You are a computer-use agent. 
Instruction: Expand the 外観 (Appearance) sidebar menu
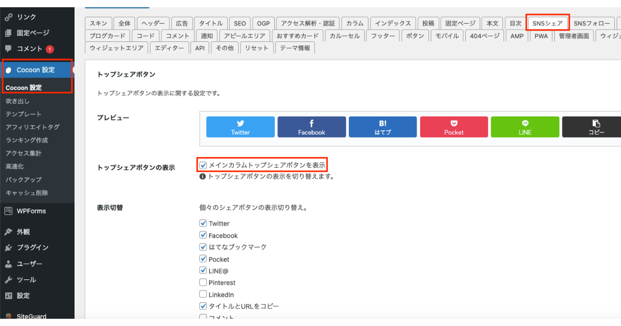point(23,232)
